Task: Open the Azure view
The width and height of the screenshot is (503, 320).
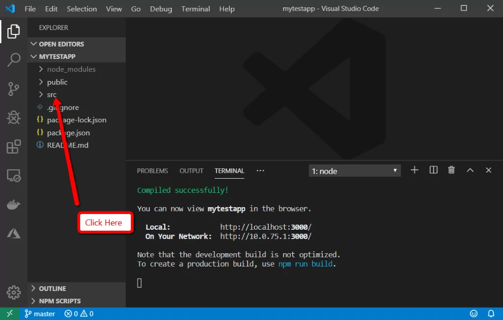Action: [x=13, y=233]
